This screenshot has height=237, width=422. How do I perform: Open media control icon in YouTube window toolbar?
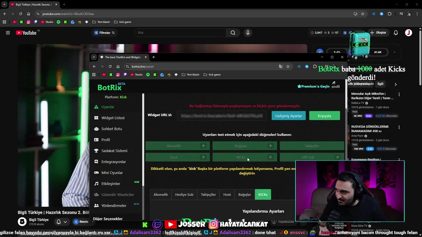[x=401, y=14]
